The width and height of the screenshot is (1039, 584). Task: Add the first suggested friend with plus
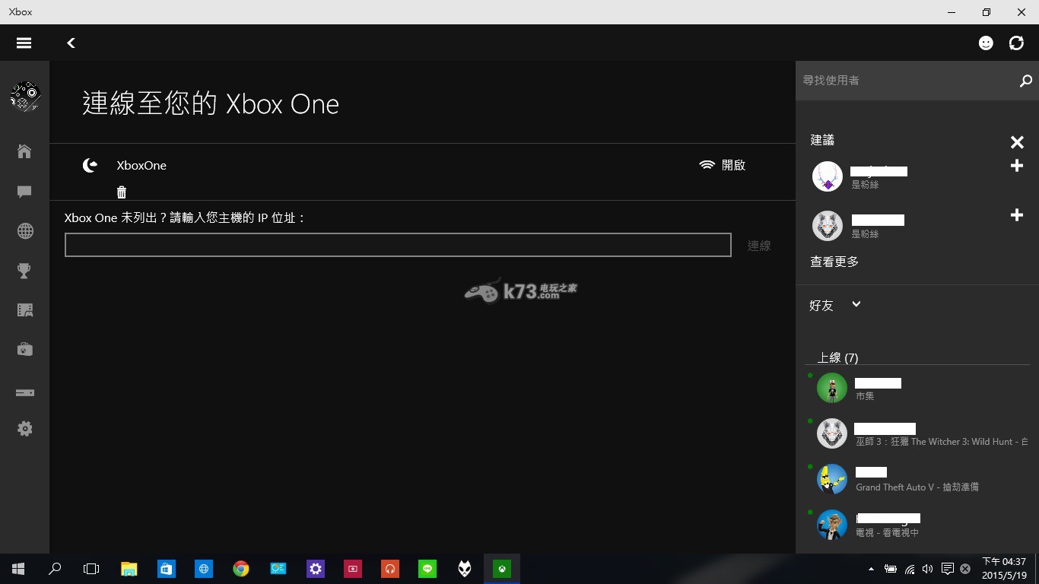[1016, 166]
